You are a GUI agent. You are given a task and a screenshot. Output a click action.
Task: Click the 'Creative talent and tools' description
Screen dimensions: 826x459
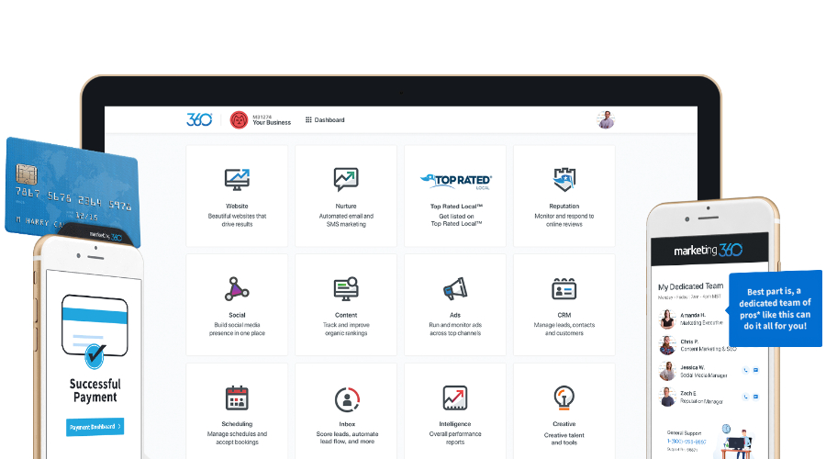tap(564, 439)
